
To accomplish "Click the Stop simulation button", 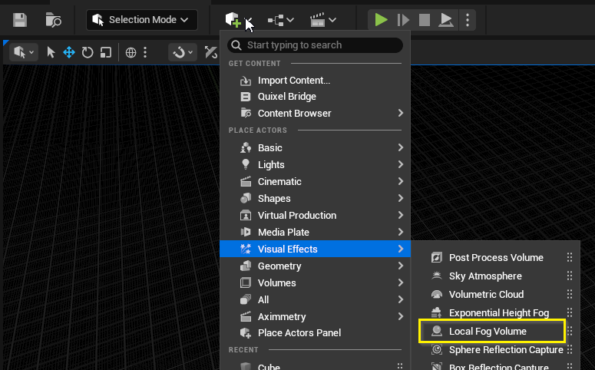I will point(424,20).
